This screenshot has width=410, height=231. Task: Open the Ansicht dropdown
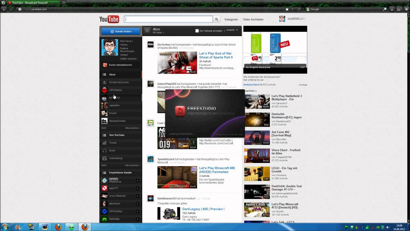coord(232,30)
